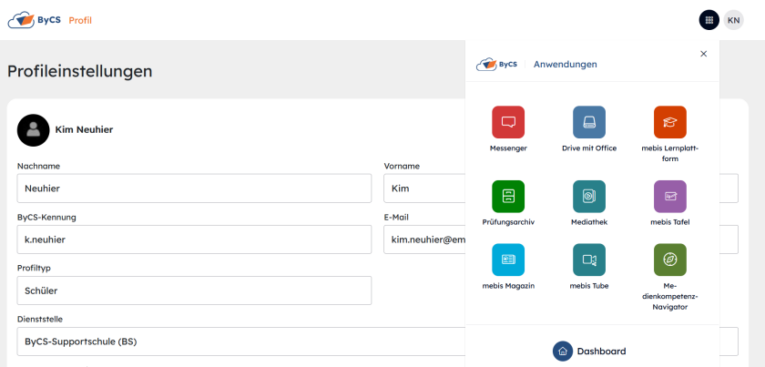Click the Profiltyp field showing Schüler
The image size is (765, 367).
click(x=194, y=291)
